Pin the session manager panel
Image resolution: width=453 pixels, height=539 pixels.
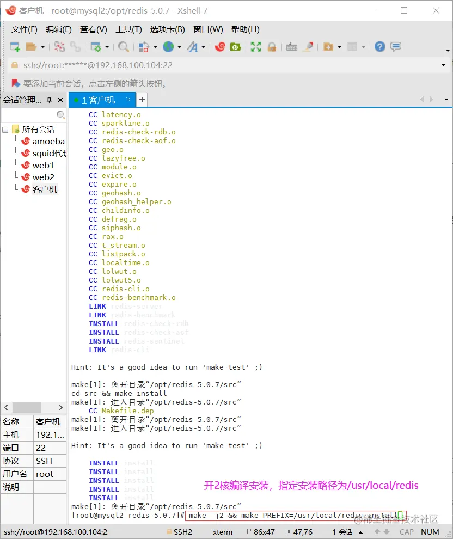[x=50, y=100]
